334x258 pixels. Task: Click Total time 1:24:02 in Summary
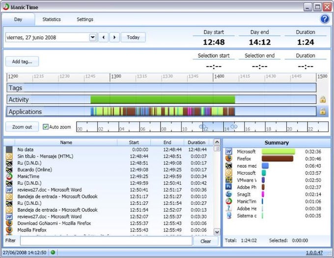click(x=249, y=240)
